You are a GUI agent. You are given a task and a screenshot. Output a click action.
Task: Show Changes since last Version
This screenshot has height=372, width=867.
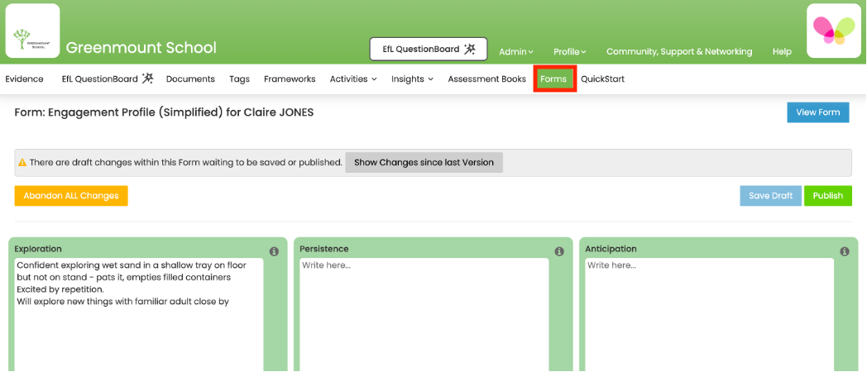424,163
